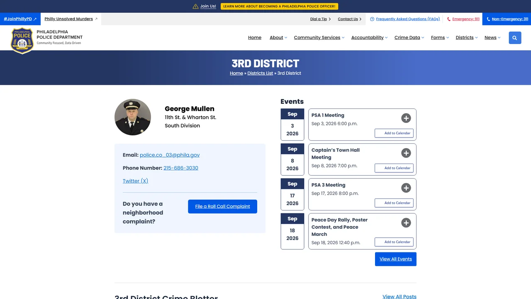The width and height of the screenshot is (531, 299).
Task: Add PSA 3 Meeting to calendar
Action: (394, 203)
